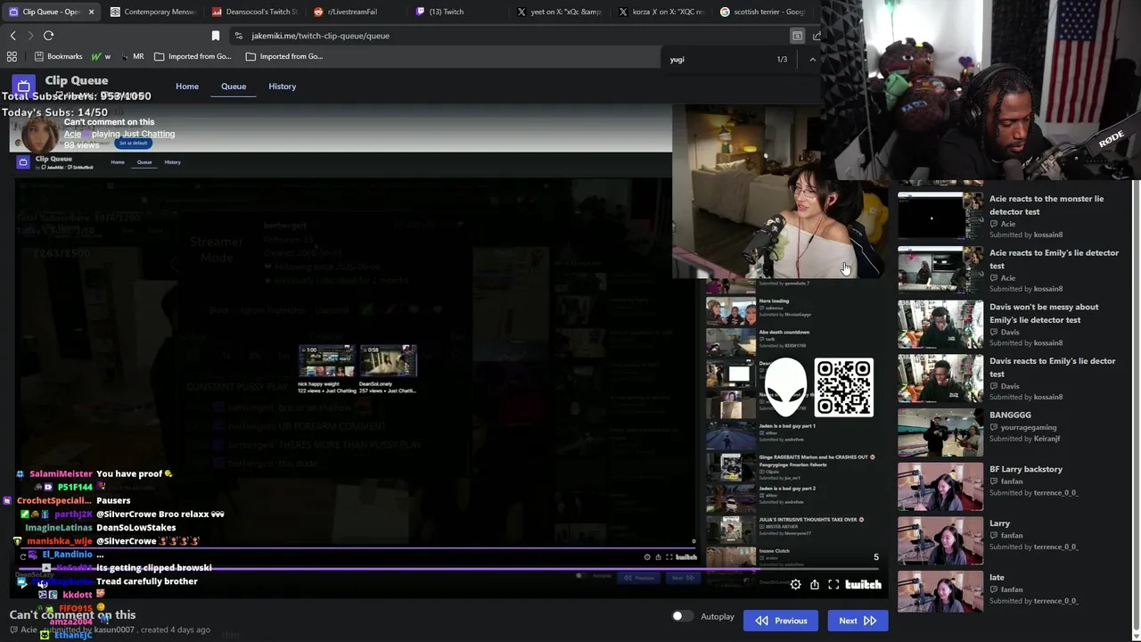Click the find-in-page field showing 'yugi'
The width and height of the screenshot is (1141, 642).
[x=718, y=60]
